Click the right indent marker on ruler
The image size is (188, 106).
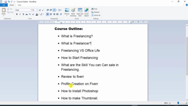click(x=131, y=22)
